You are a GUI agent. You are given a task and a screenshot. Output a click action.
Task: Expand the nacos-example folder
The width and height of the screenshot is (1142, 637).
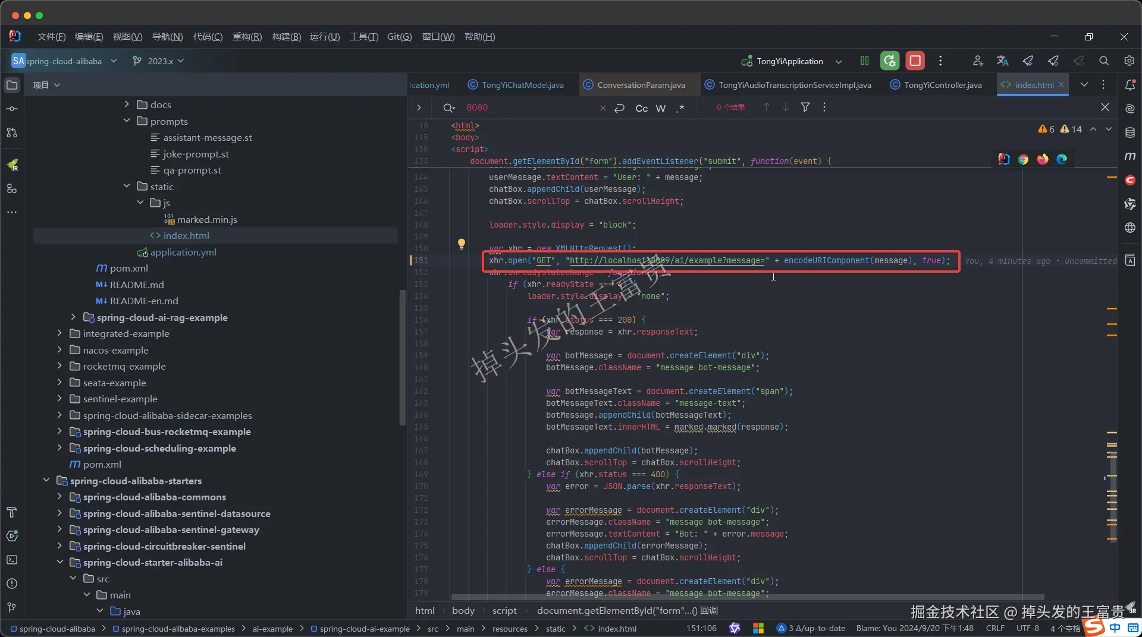59,350
